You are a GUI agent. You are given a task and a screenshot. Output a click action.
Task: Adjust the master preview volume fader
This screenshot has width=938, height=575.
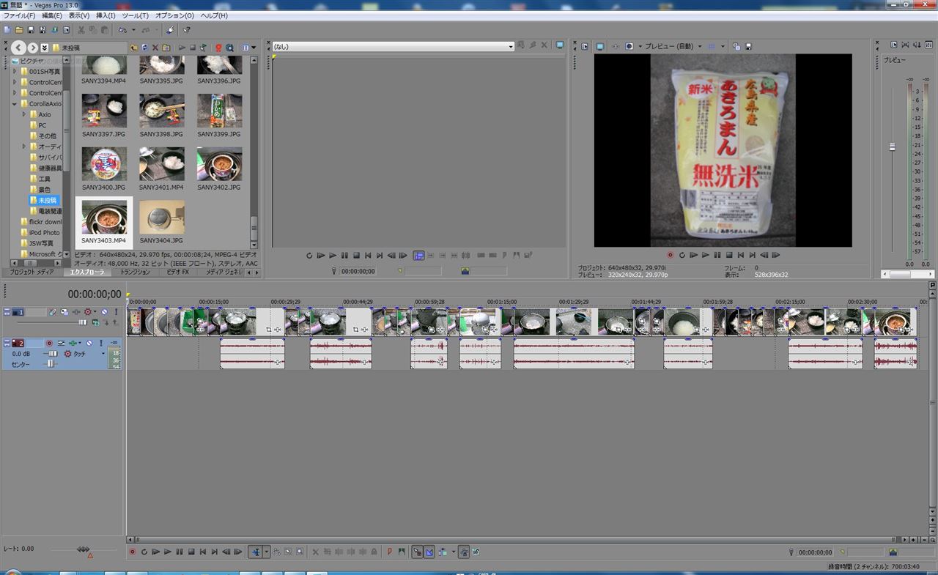[892, 147]
